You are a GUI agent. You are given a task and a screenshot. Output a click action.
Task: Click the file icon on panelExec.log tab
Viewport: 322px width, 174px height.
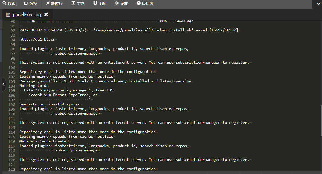[x=8, y=15]
